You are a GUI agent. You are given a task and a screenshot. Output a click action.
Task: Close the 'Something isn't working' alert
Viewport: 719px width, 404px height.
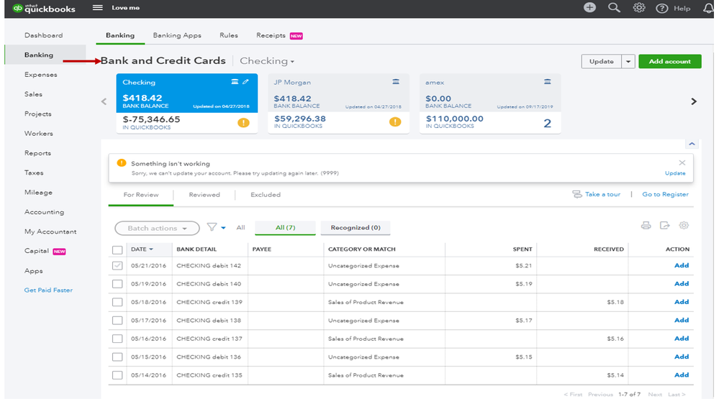682,163
